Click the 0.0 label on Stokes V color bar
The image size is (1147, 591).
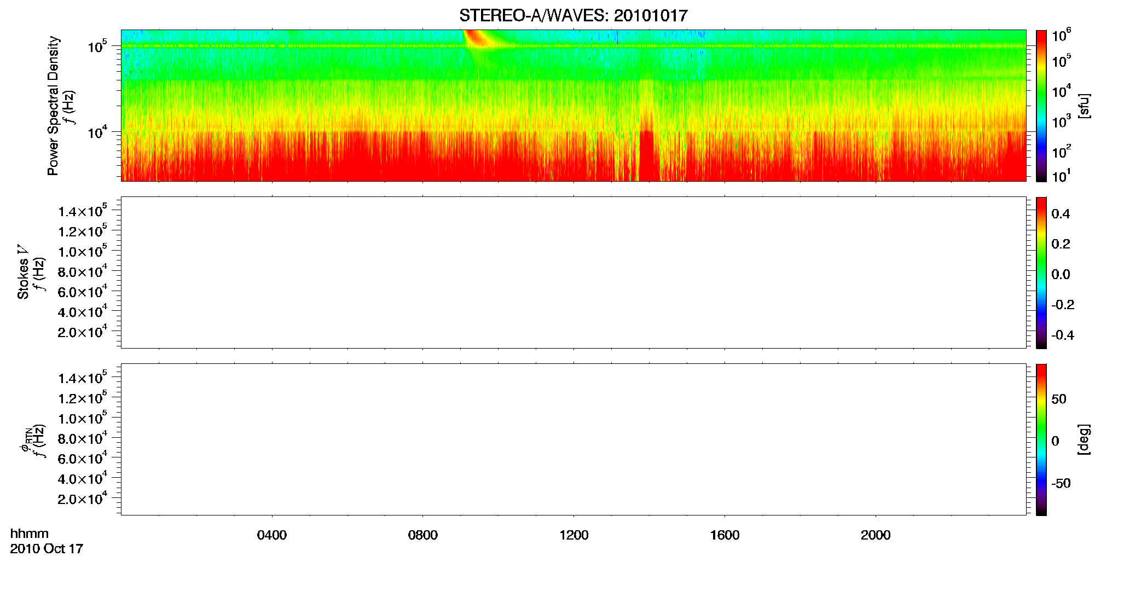[1061, 275]
